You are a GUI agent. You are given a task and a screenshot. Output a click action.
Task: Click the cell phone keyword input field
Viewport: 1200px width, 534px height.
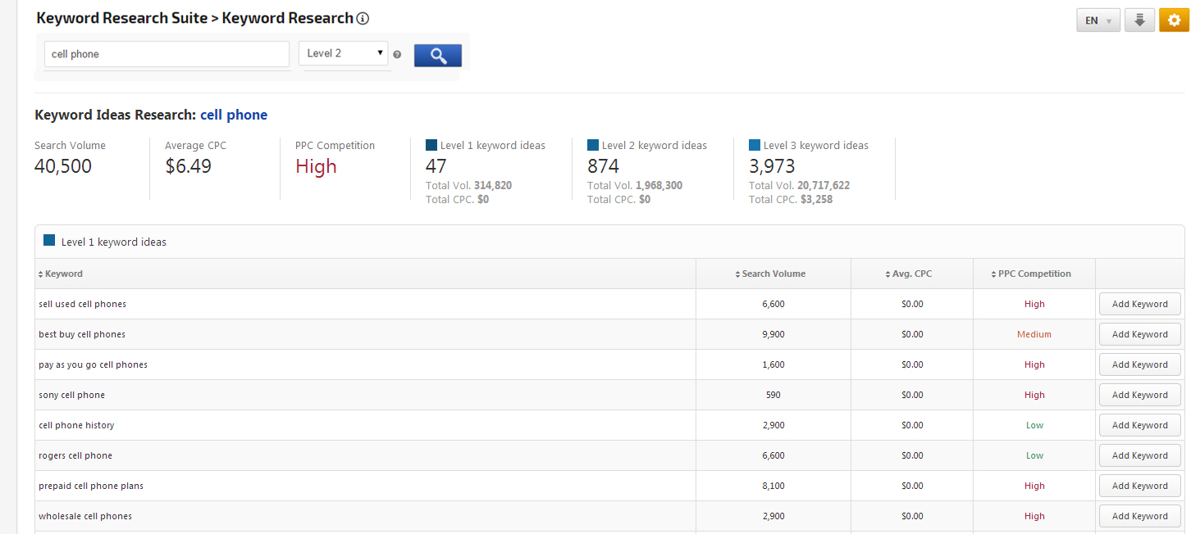click(167, 54)
